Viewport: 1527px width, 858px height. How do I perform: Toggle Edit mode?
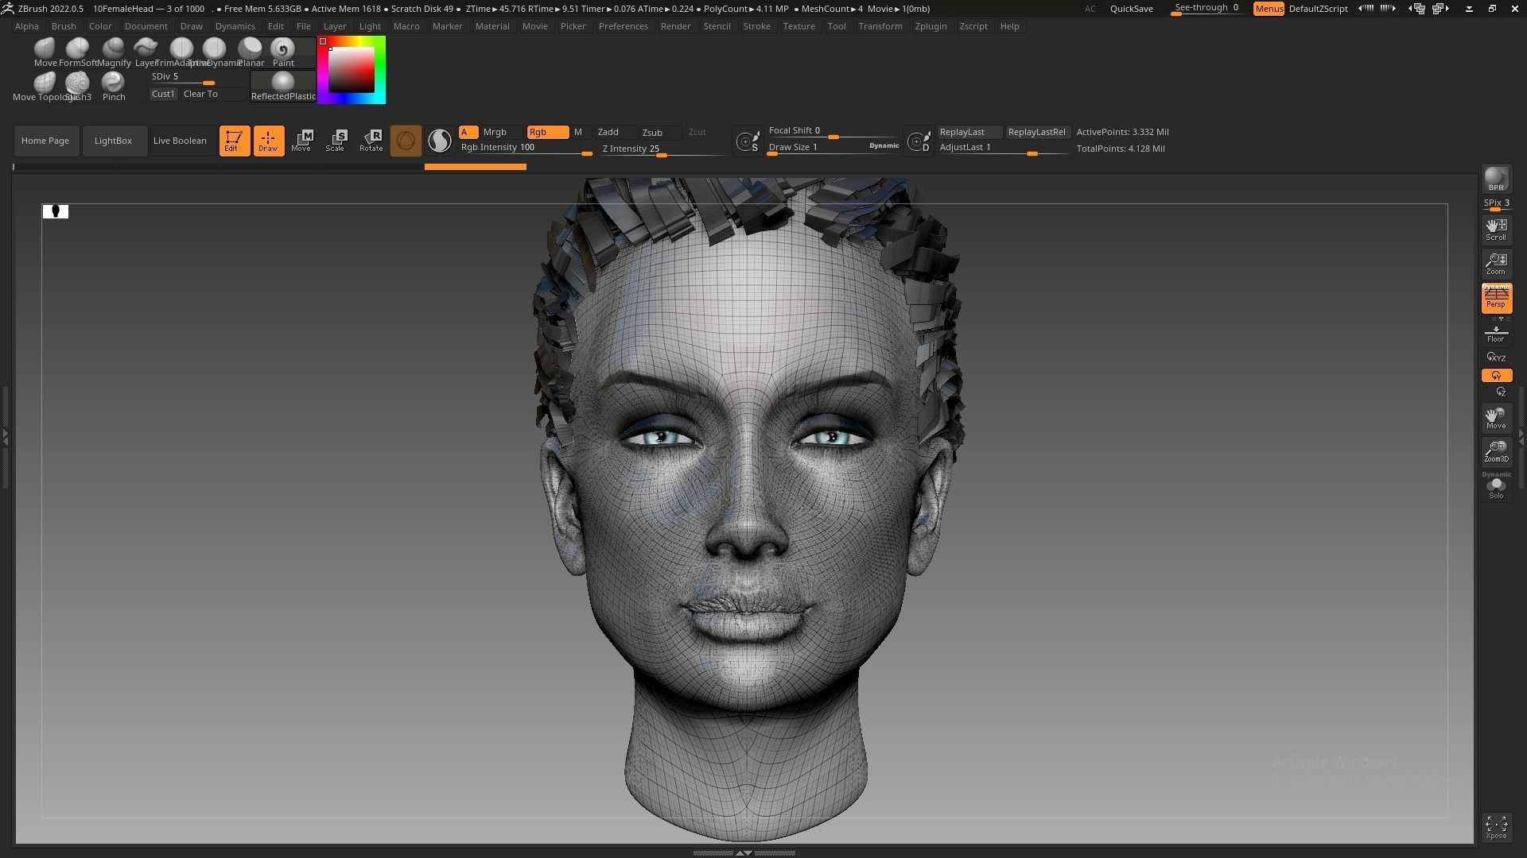(x=235, y=141)
